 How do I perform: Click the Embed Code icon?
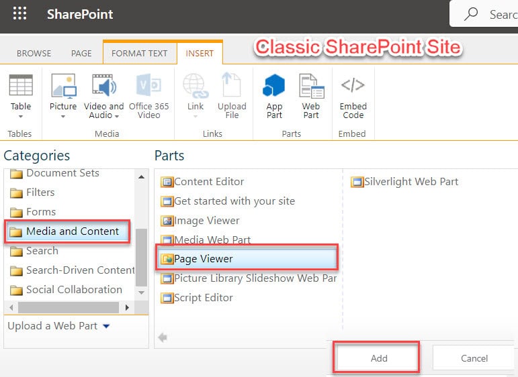(x=353, y=85)
